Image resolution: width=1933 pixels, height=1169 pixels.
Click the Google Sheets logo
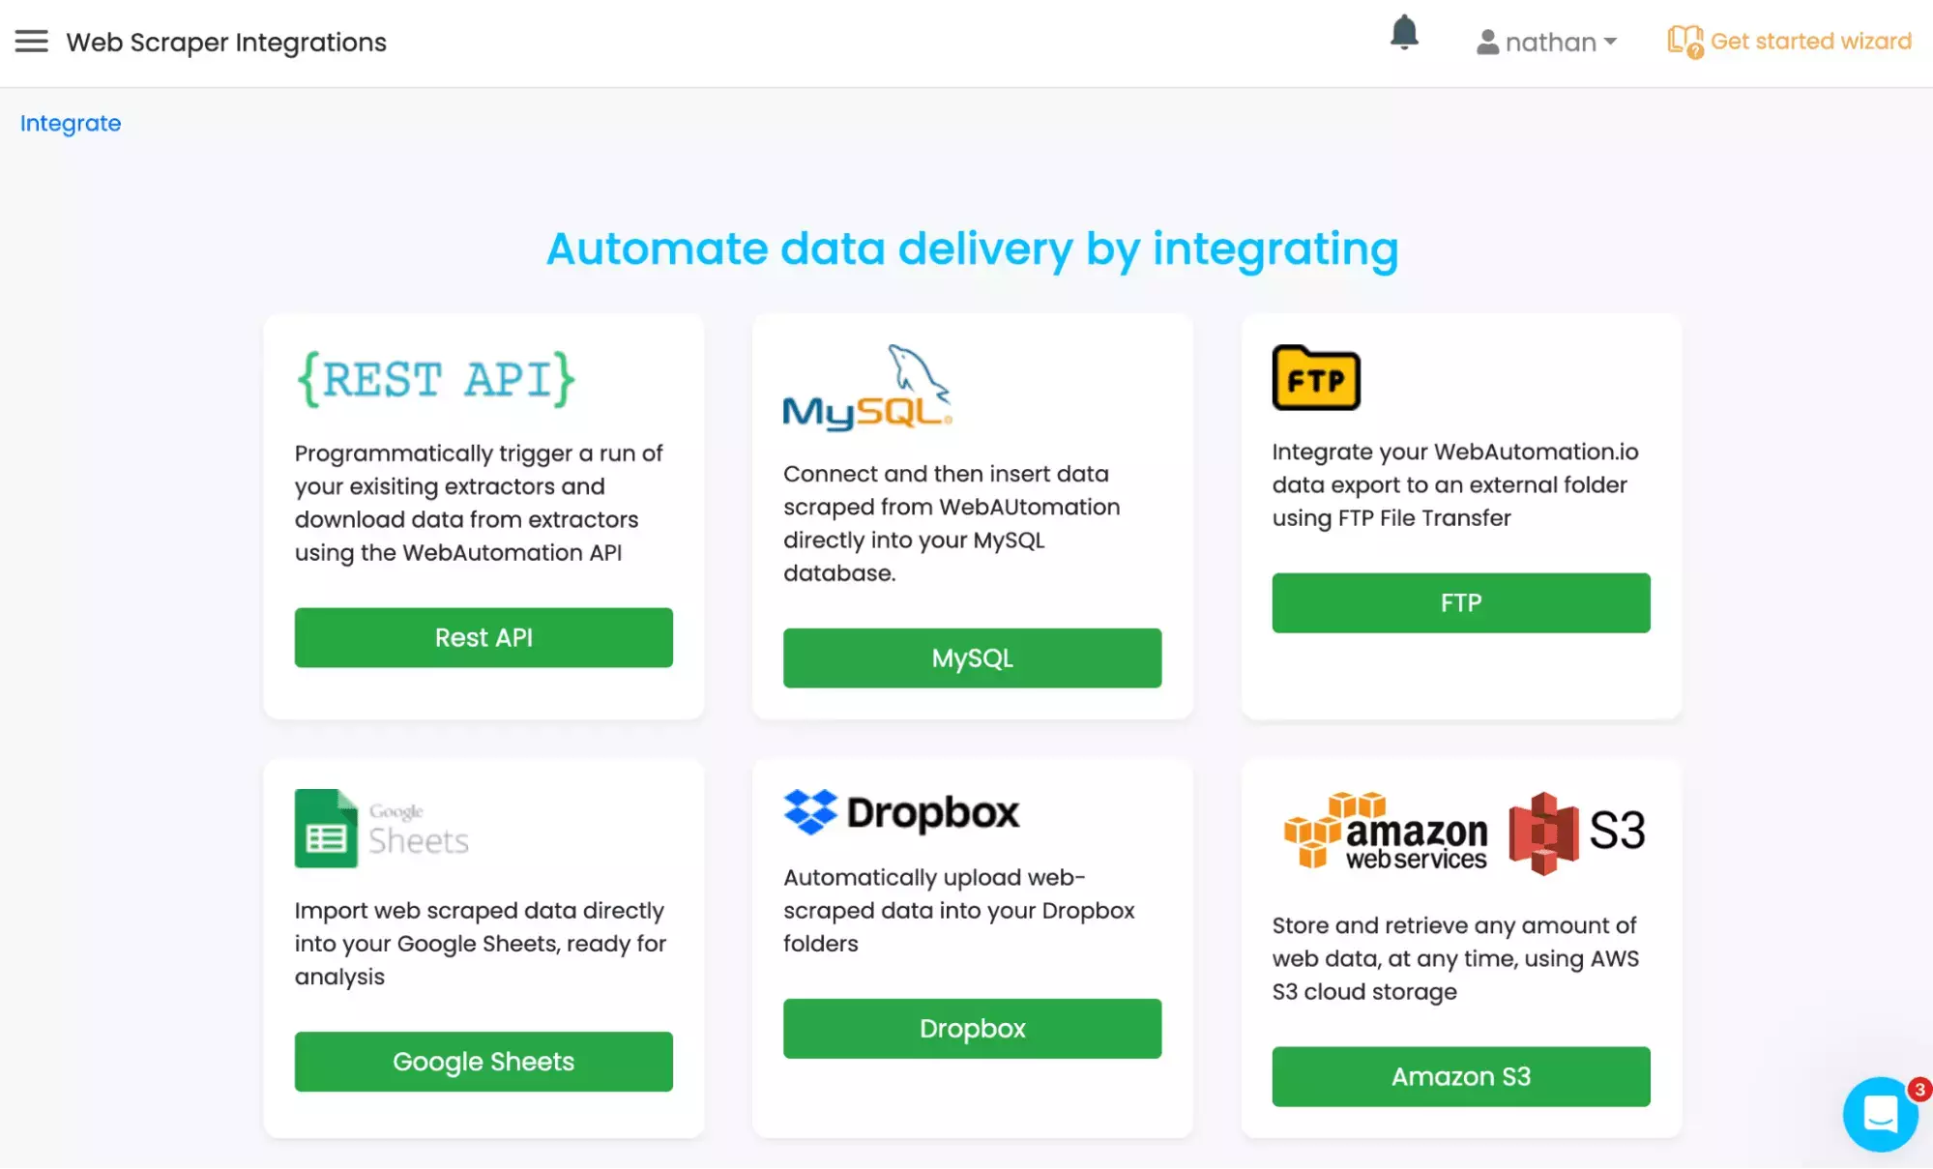pyautogui.click(x=380, y=829)
